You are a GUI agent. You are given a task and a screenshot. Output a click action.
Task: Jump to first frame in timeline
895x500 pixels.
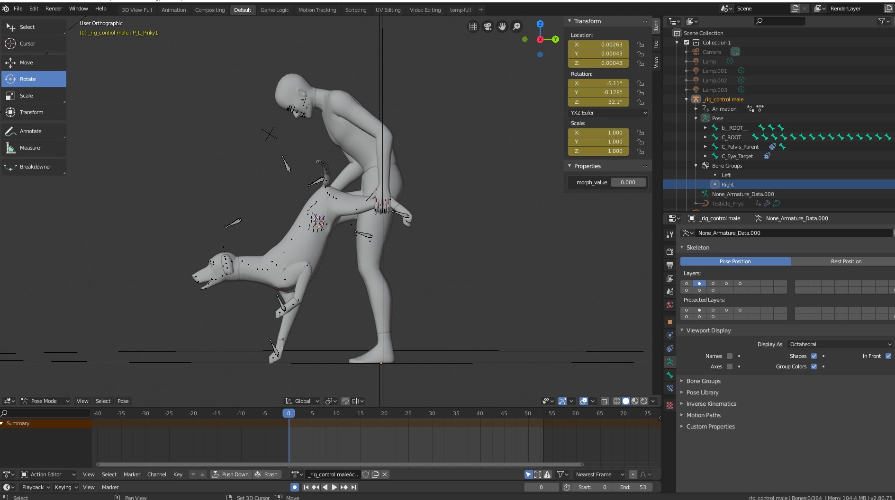tap(306, 487)
